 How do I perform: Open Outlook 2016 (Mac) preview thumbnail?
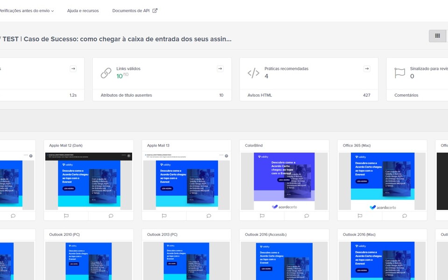(x=382, y=261)
